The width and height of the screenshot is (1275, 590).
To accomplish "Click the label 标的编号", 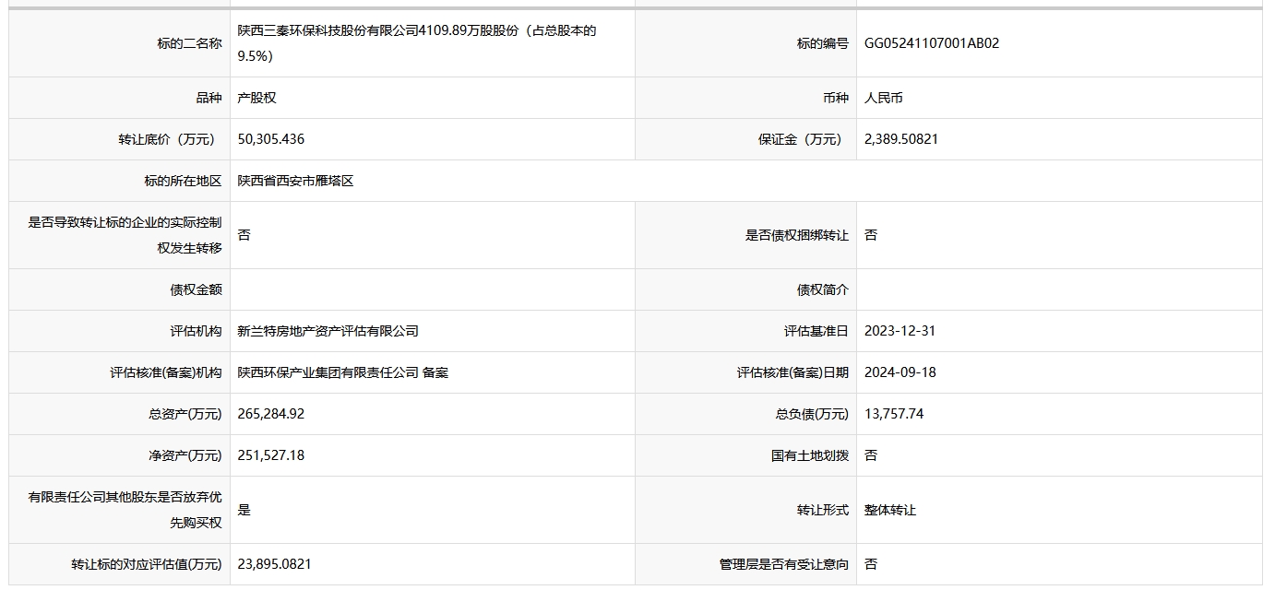I will tap(823, 43).
